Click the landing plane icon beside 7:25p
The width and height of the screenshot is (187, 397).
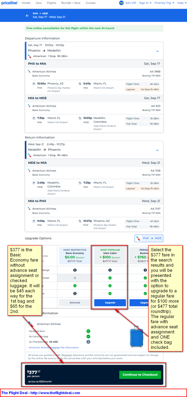80,183
